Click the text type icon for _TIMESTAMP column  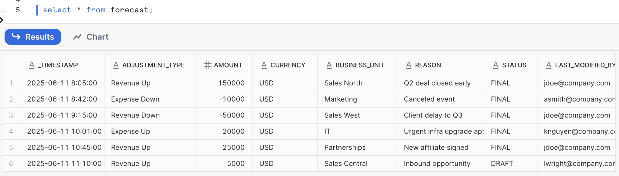pyautogui.click(x=32, y=65)
